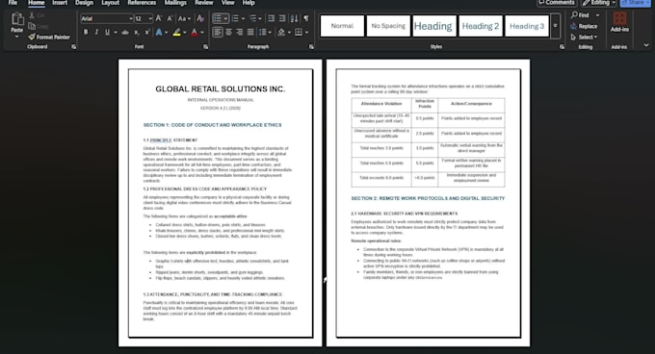Open the Font dialog launcher
655x354 pixels.
pyautogui.click(x=205, y=47)
